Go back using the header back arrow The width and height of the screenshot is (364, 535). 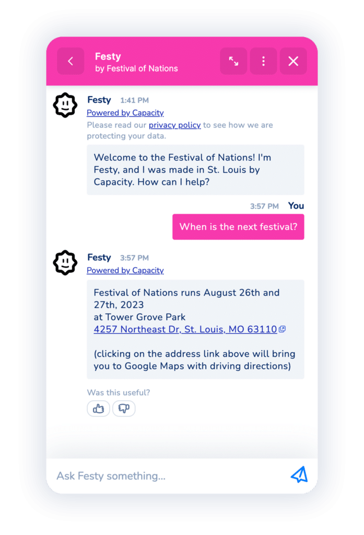(x=71, y=61)
